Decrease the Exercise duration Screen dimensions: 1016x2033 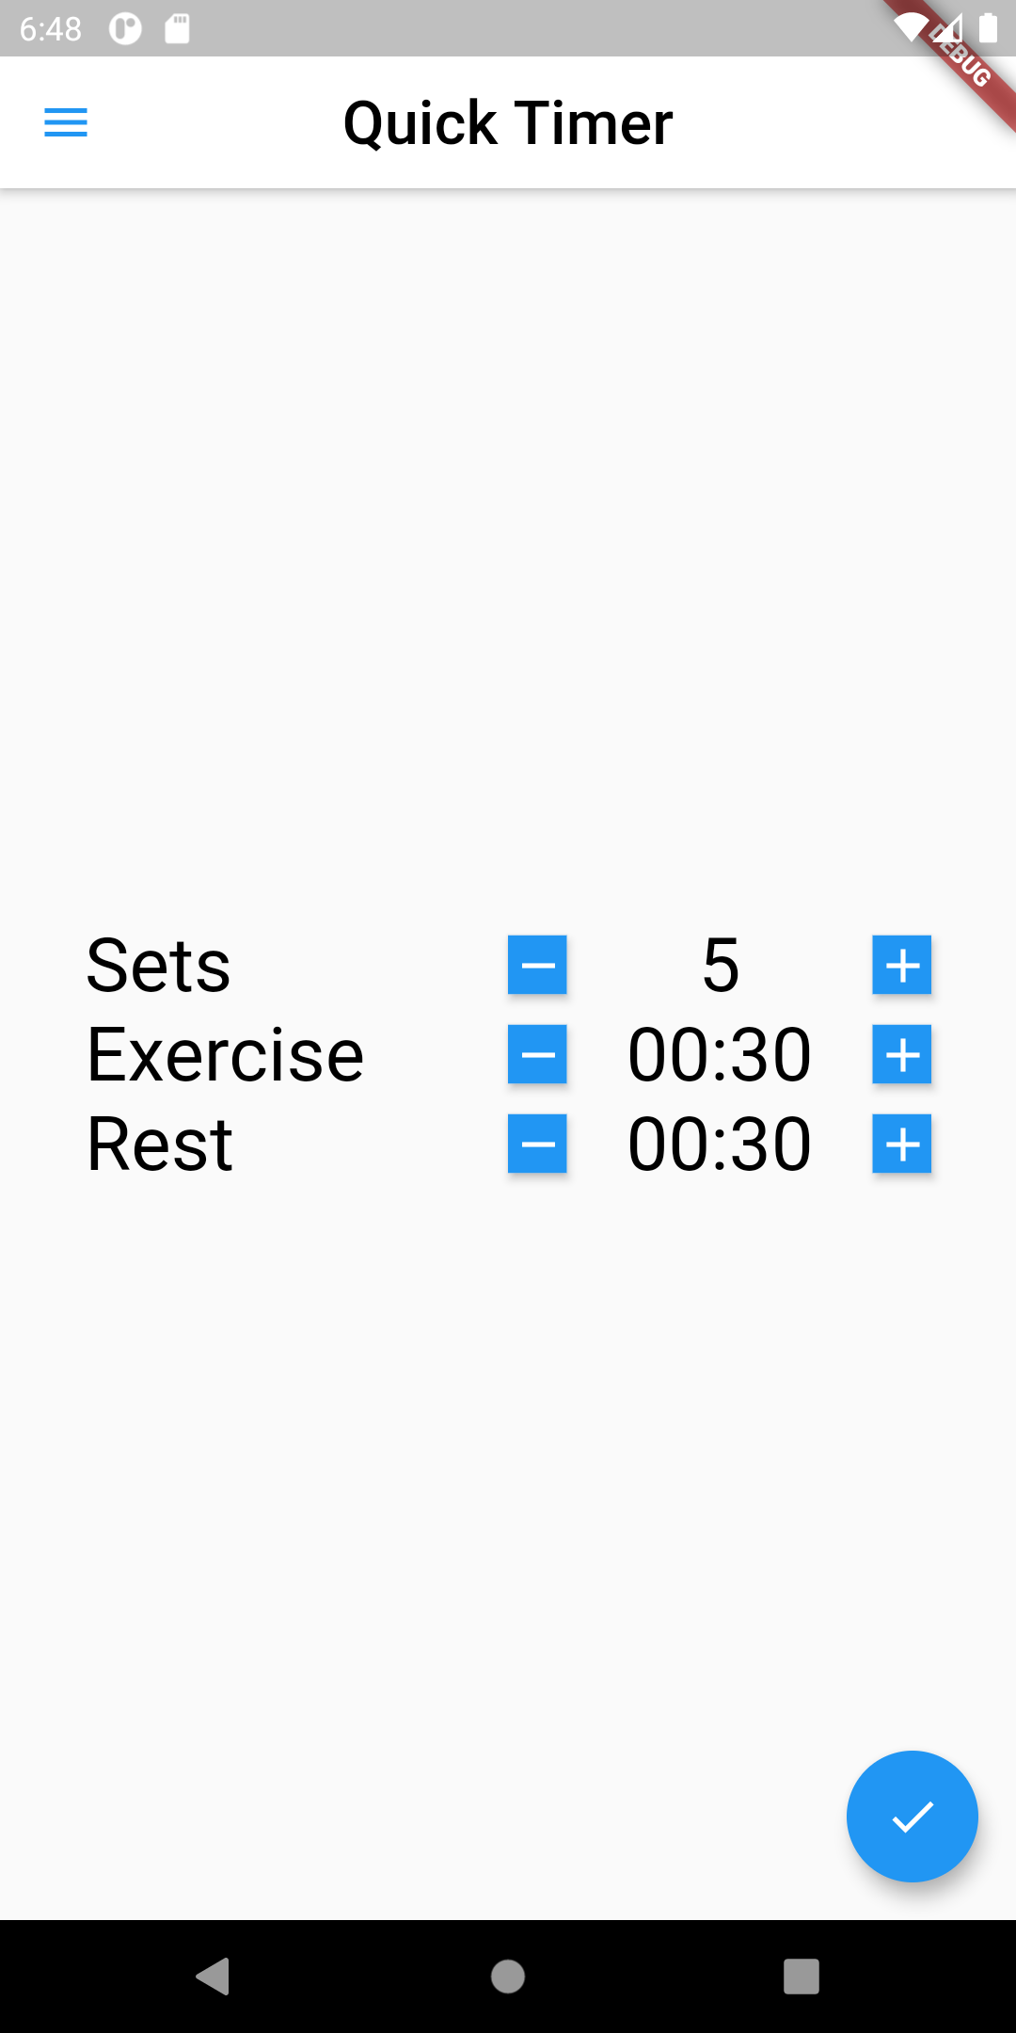pyautogui.click(x=537, y=1054)
